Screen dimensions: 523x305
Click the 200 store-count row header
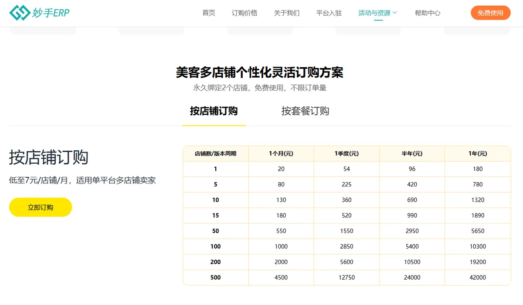[216, 262]
